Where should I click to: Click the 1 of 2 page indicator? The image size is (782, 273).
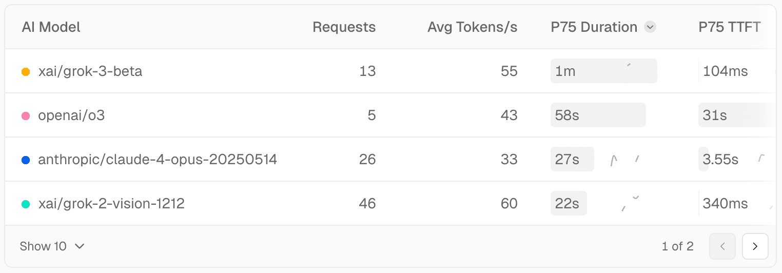677,246
